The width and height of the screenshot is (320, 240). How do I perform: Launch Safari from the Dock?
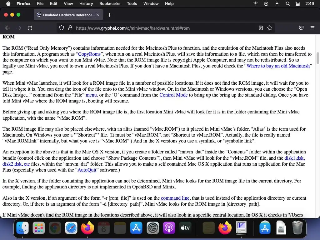tap(71, 228)
